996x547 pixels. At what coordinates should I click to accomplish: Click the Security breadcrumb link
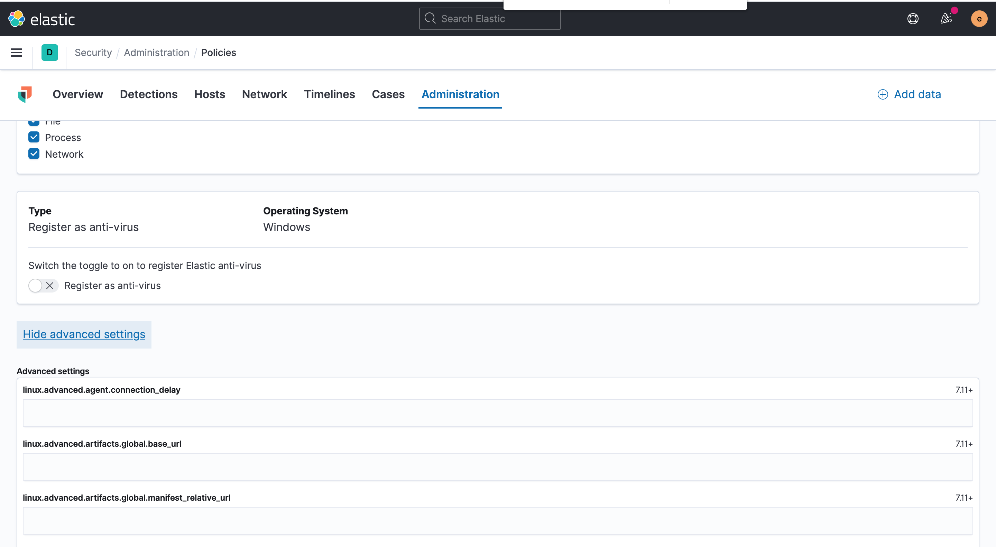93,53
